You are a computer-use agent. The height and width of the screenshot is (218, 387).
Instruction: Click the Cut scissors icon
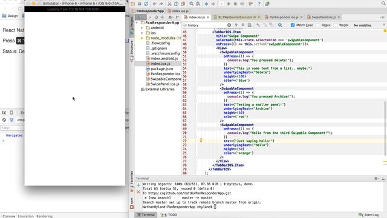(169, 4)
